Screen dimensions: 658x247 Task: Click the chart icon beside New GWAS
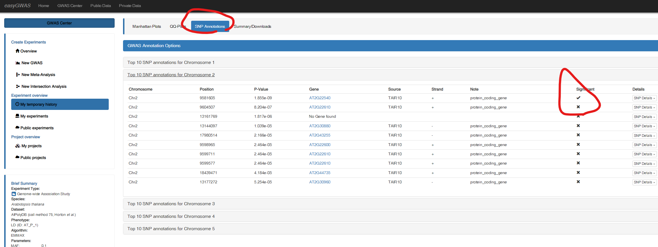pos(18,63)
